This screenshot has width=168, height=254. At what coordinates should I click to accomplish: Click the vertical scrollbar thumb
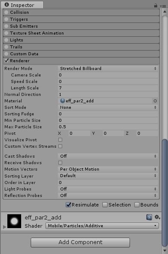pos(165,193)
